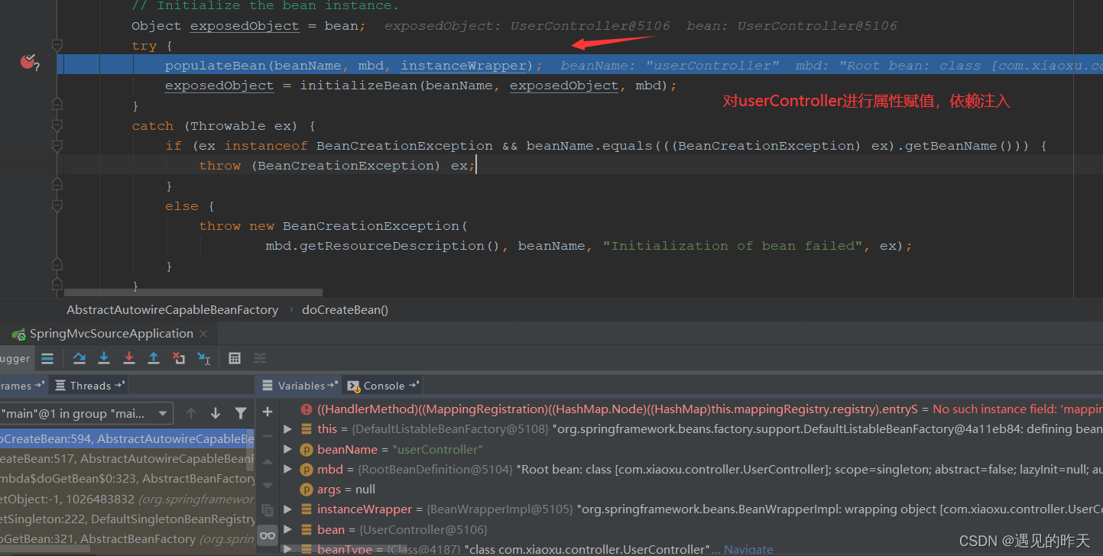Select the doCreateBean:594 stack frame
1103x556 pixels.
[127, 439]
